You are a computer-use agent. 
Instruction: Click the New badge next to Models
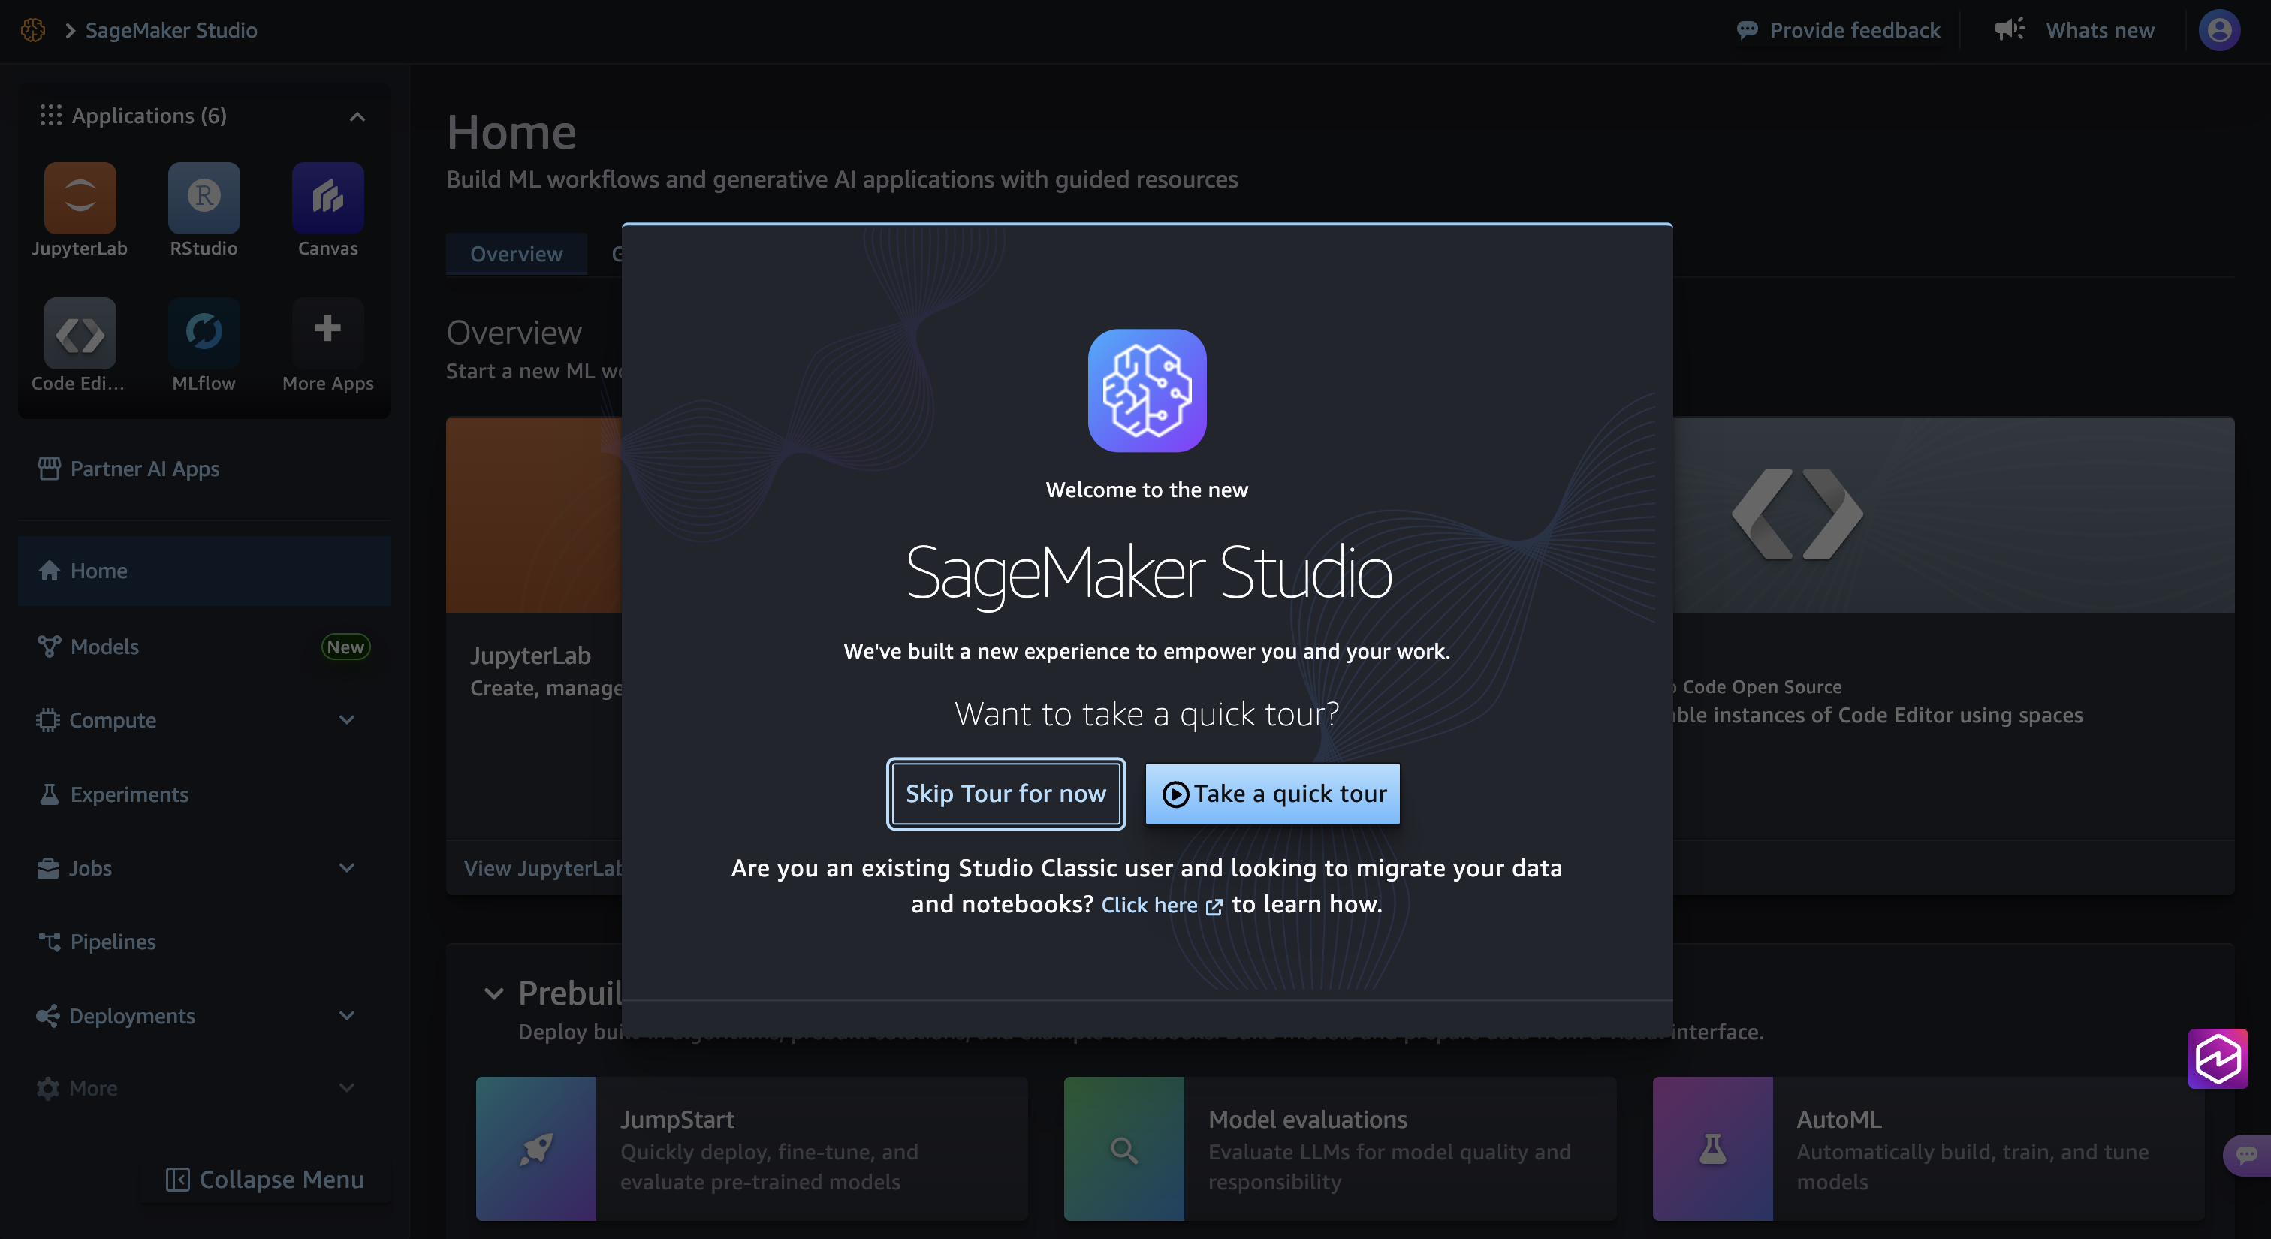pyautogui.click(x=345, y=646)
